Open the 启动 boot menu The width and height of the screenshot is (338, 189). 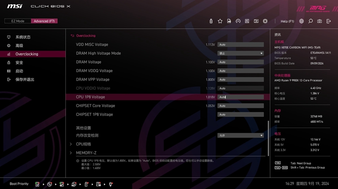coord(19,71)
